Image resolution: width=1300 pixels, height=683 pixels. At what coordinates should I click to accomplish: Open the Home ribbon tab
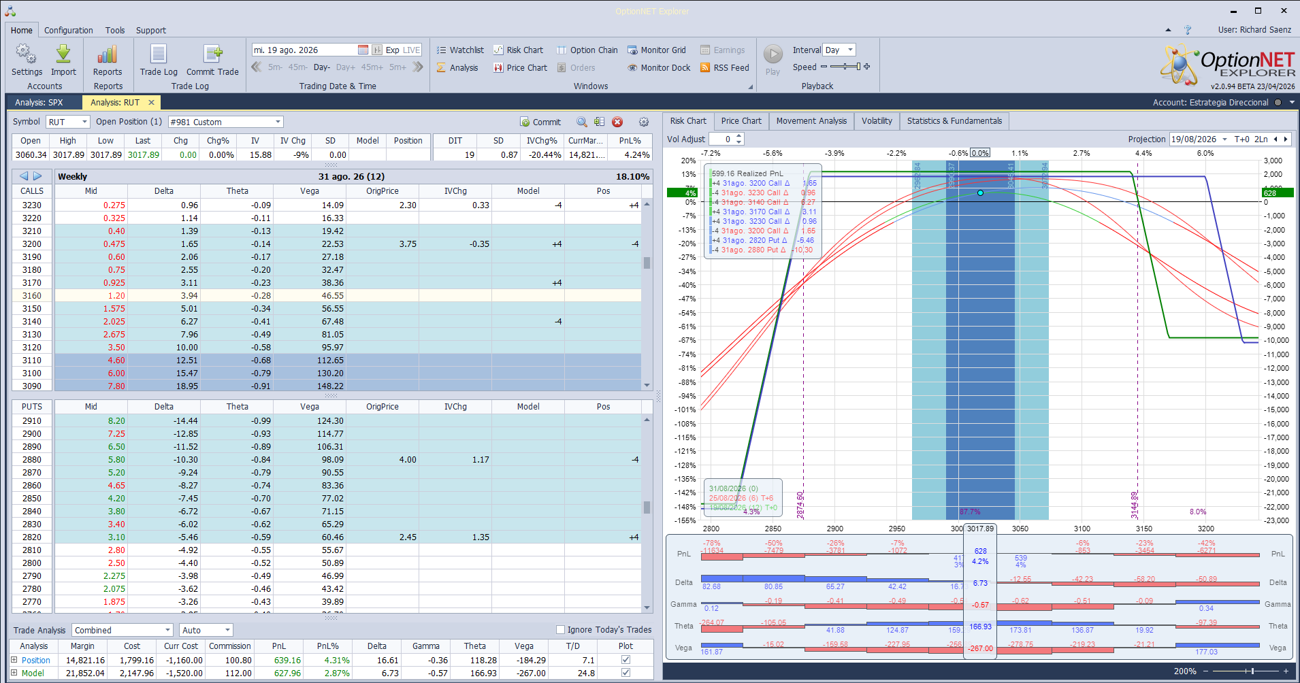click(x=22, y=30)
